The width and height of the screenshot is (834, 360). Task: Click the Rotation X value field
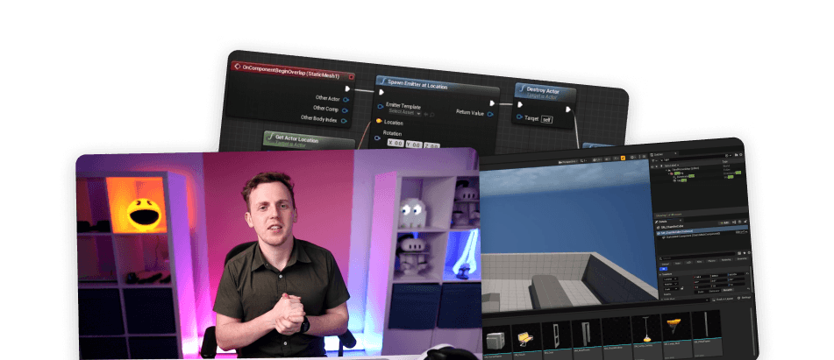pos(396,144)
